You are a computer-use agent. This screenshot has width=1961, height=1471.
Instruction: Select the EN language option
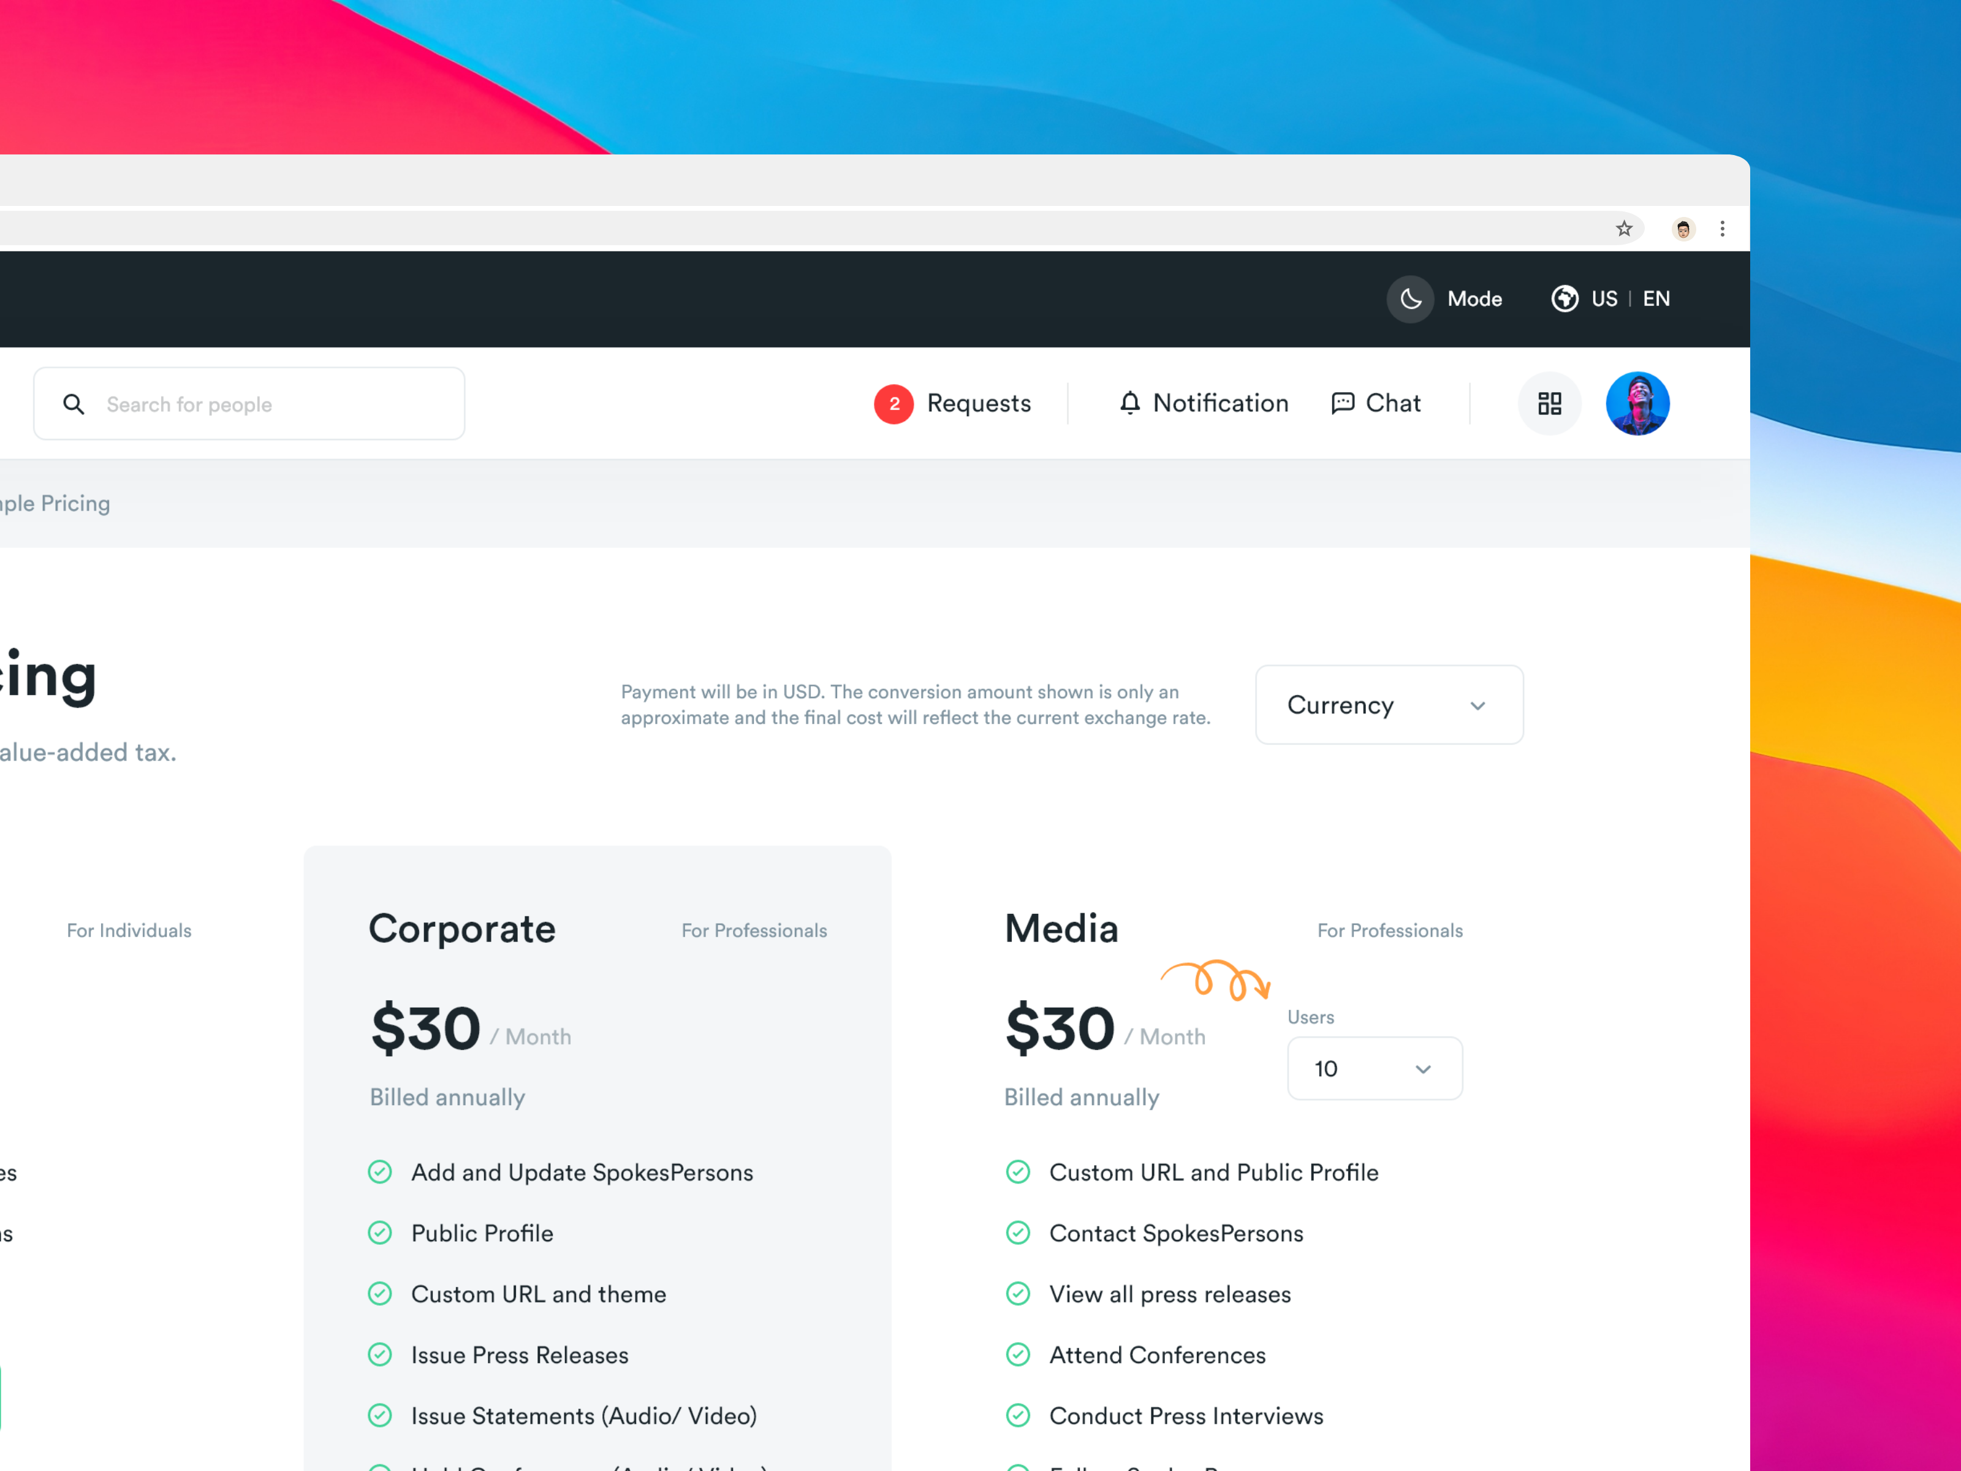point(1656,299)
